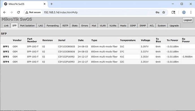Open the System tab
The height and width of the screenshot is (111, 195).
(x=162, y=26)
